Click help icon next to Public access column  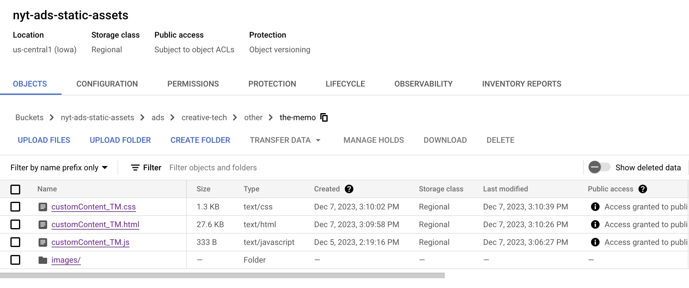[643, 189]
